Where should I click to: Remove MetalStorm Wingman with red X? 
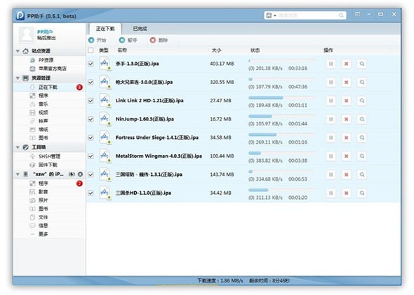click(346, 156)
